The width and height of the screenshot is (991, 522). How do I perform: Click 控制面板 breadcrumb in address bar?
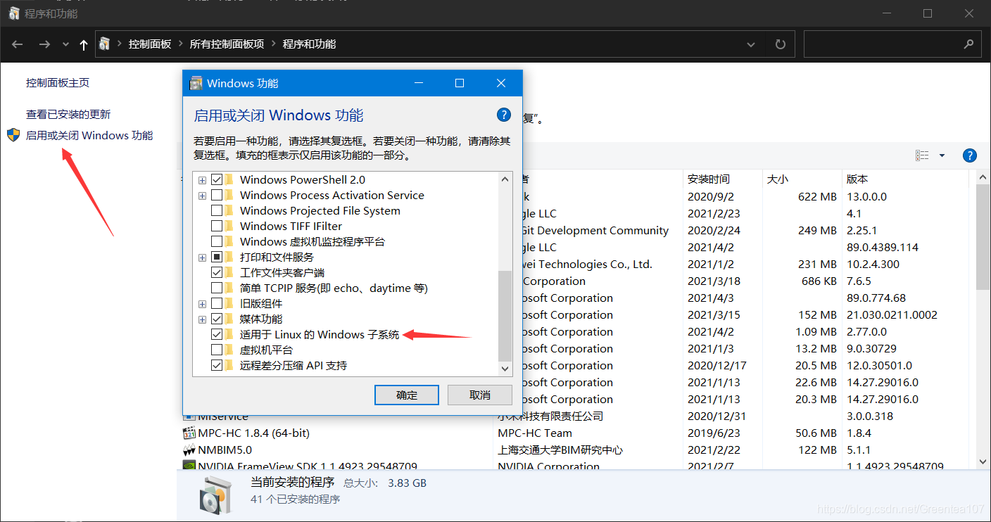pyautogui.click(x=150, y=44)
